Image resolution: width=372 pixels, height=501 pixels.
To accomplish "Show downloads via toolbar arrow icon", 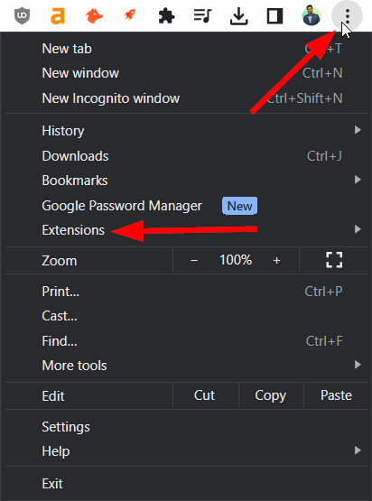I will pyautogui.click(x=238, y=16).
